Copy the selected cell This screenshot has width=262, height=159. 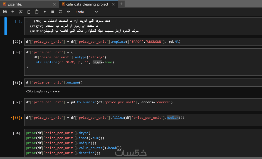[29, 12]
